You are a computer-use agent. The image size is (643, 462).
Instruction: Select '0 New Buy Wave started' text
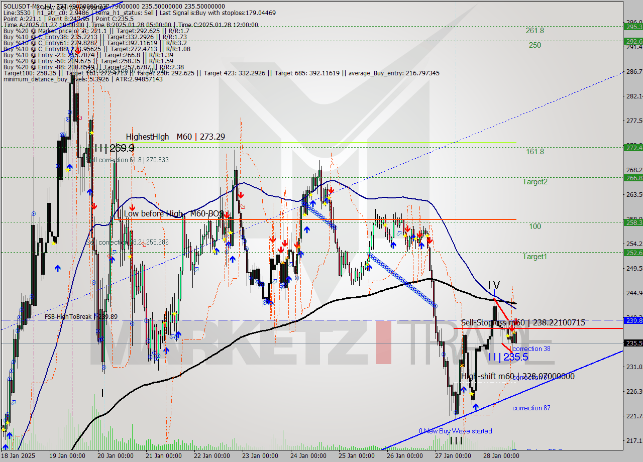click(456, 431)
